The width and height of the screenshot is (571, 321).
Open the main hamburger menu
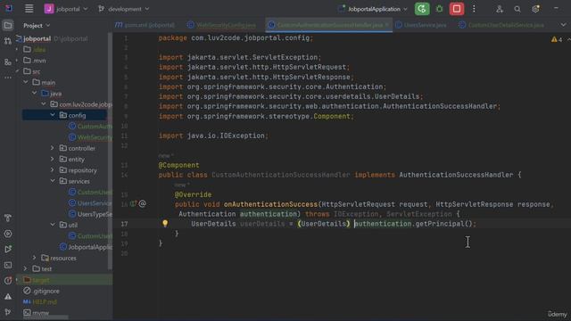click(x=29, y=9)
